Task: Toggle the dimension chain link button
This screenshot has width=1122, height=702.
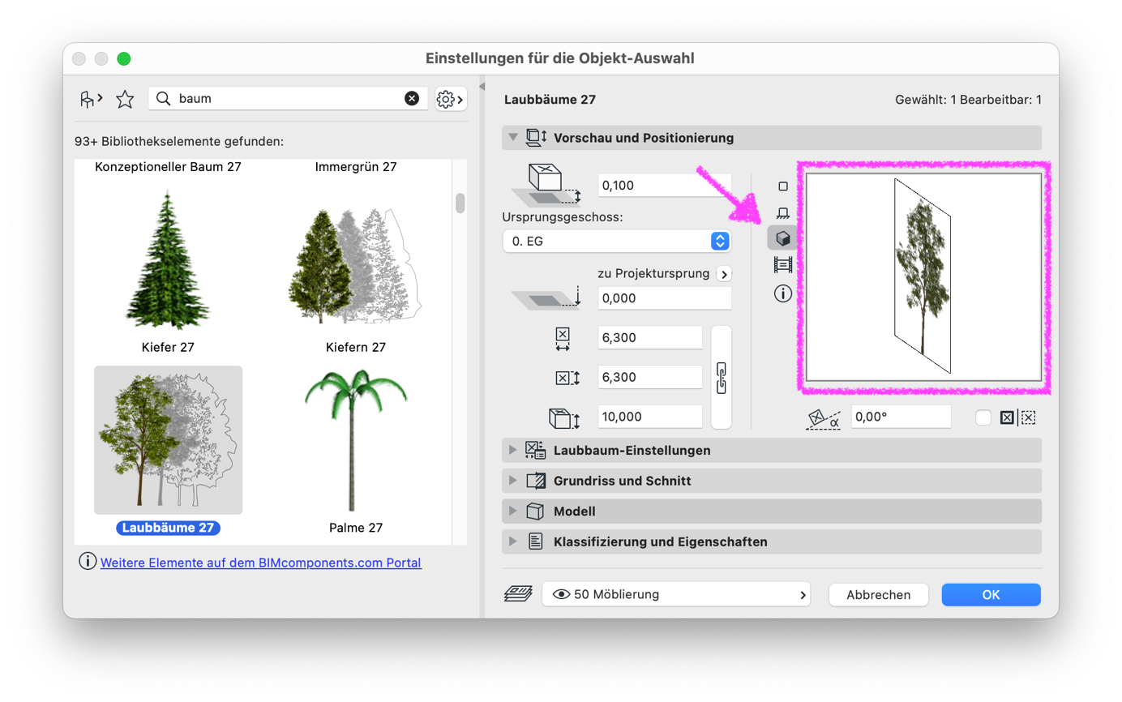Action: [721, 377]
